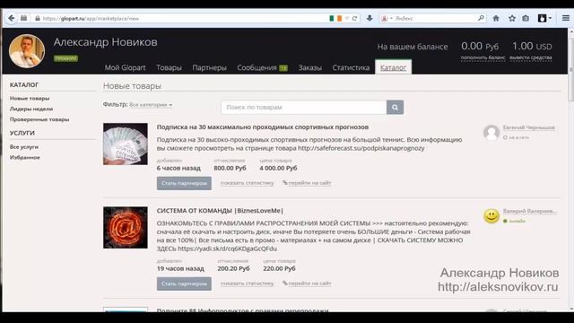Viewport: 574px width, 323px height.
Task: Click the dark extension icon in toolbar
Action: pyautogui.click(x=542, y=18)
